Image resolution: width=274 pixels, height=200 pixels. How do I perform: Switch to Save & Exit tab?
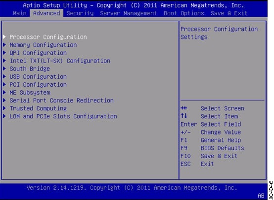[229, 13]
